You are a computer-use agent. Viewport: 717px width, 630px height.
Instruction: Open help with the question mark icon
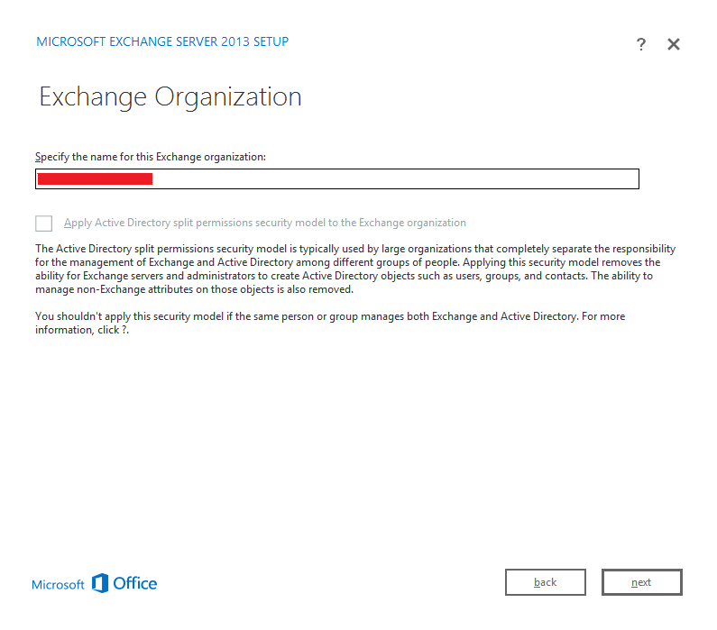pyautogui.click(x=641, y=44)
